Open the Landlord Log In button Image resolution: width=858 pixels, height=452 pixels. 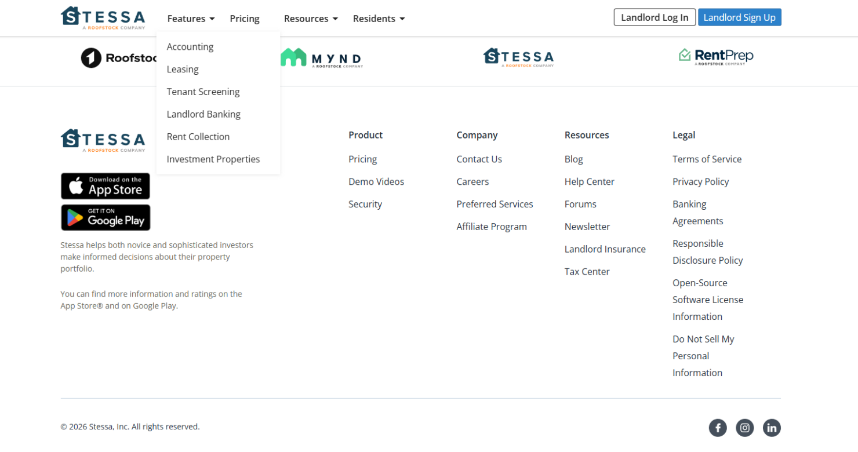point(655,17)
